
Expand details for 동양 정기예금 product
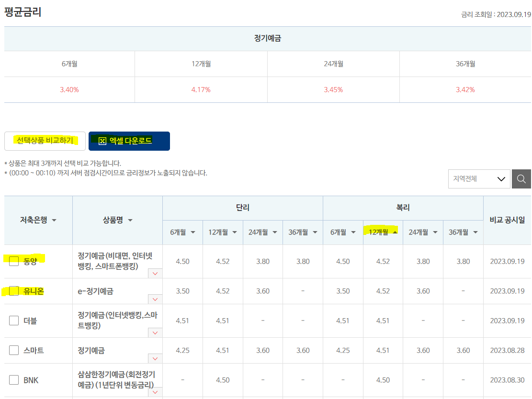155,273
